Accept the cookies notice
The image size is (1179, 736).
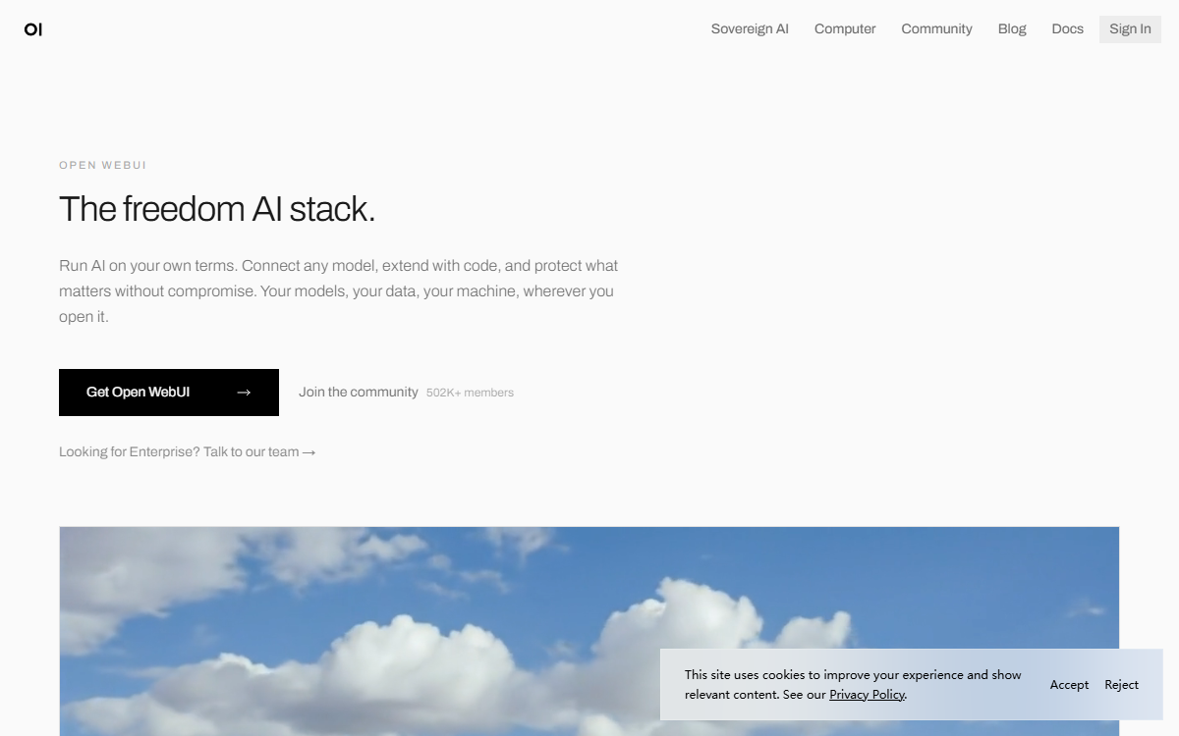click(x=1069, y=685)
